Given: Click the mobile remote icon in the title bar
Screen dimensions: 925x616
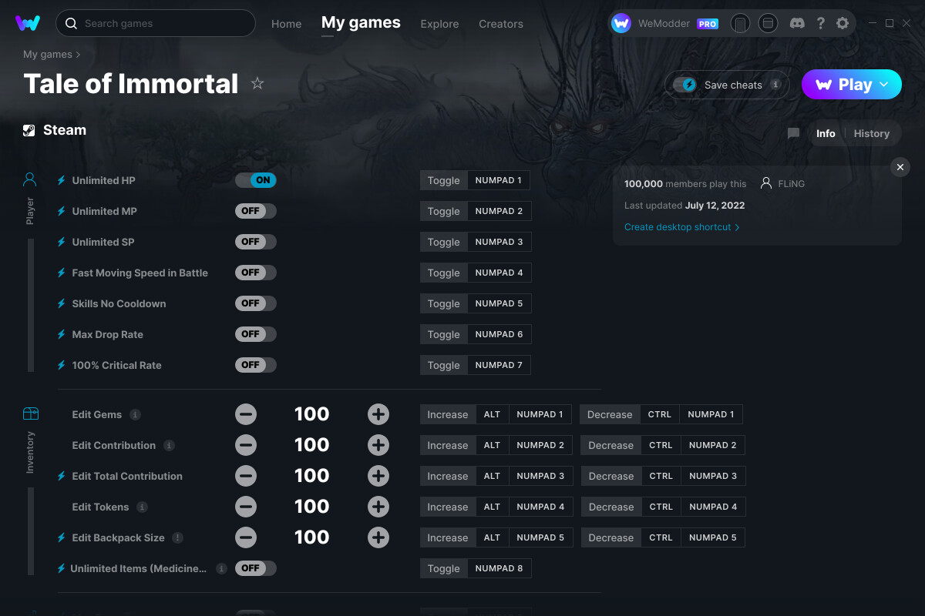Looking at the screenshot, I should coord(740,23).
